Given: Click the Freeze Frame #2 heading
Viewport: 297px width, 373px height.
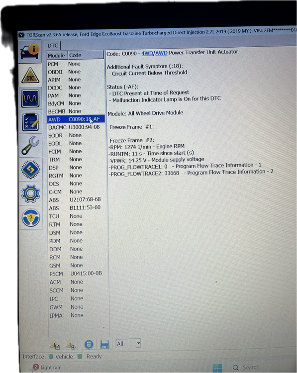Looking at the screenshot, I should 132,140.
